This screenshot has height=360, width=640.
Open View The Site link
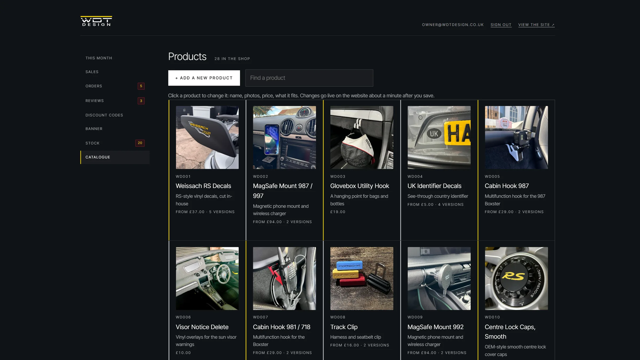pyautogui.click(x=536, y=25)
